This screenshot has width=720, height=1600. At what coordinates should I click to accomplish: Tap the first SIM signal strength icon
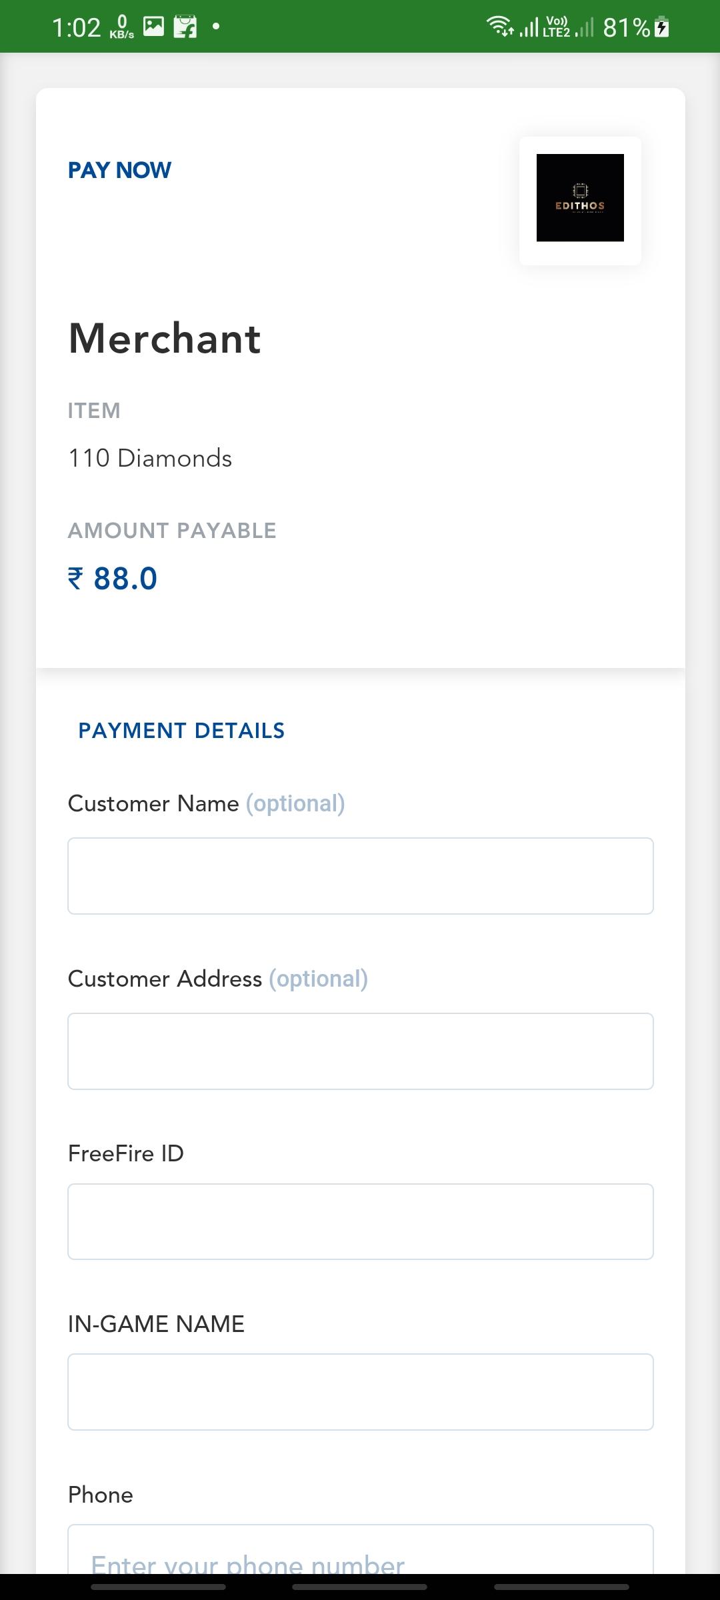(529, 27)
